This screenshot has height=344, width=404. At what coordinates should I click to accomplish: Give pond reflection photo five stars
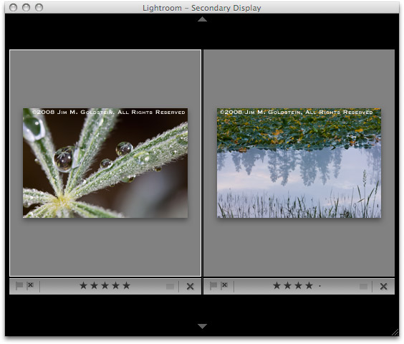point(319,286)
